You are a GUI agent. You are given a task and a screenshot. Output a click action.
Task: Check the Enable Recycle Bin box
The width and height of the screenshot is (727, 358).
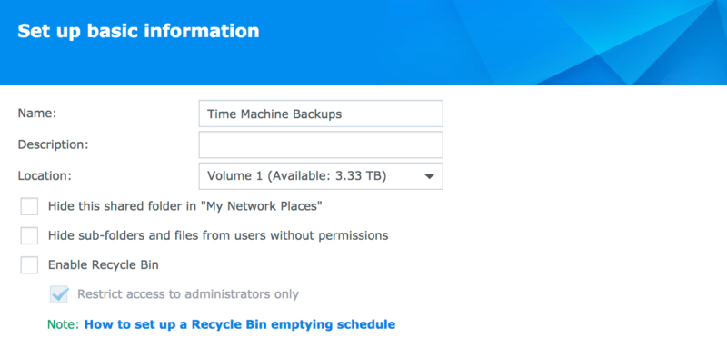[x=29, y=264]
